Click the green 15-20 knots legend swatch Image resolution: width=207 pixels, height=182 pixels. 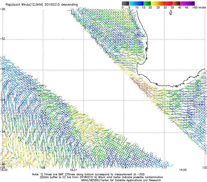147,3
